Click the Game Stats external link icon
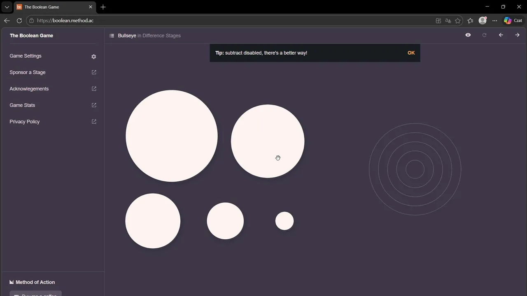 tap(94, 105)
